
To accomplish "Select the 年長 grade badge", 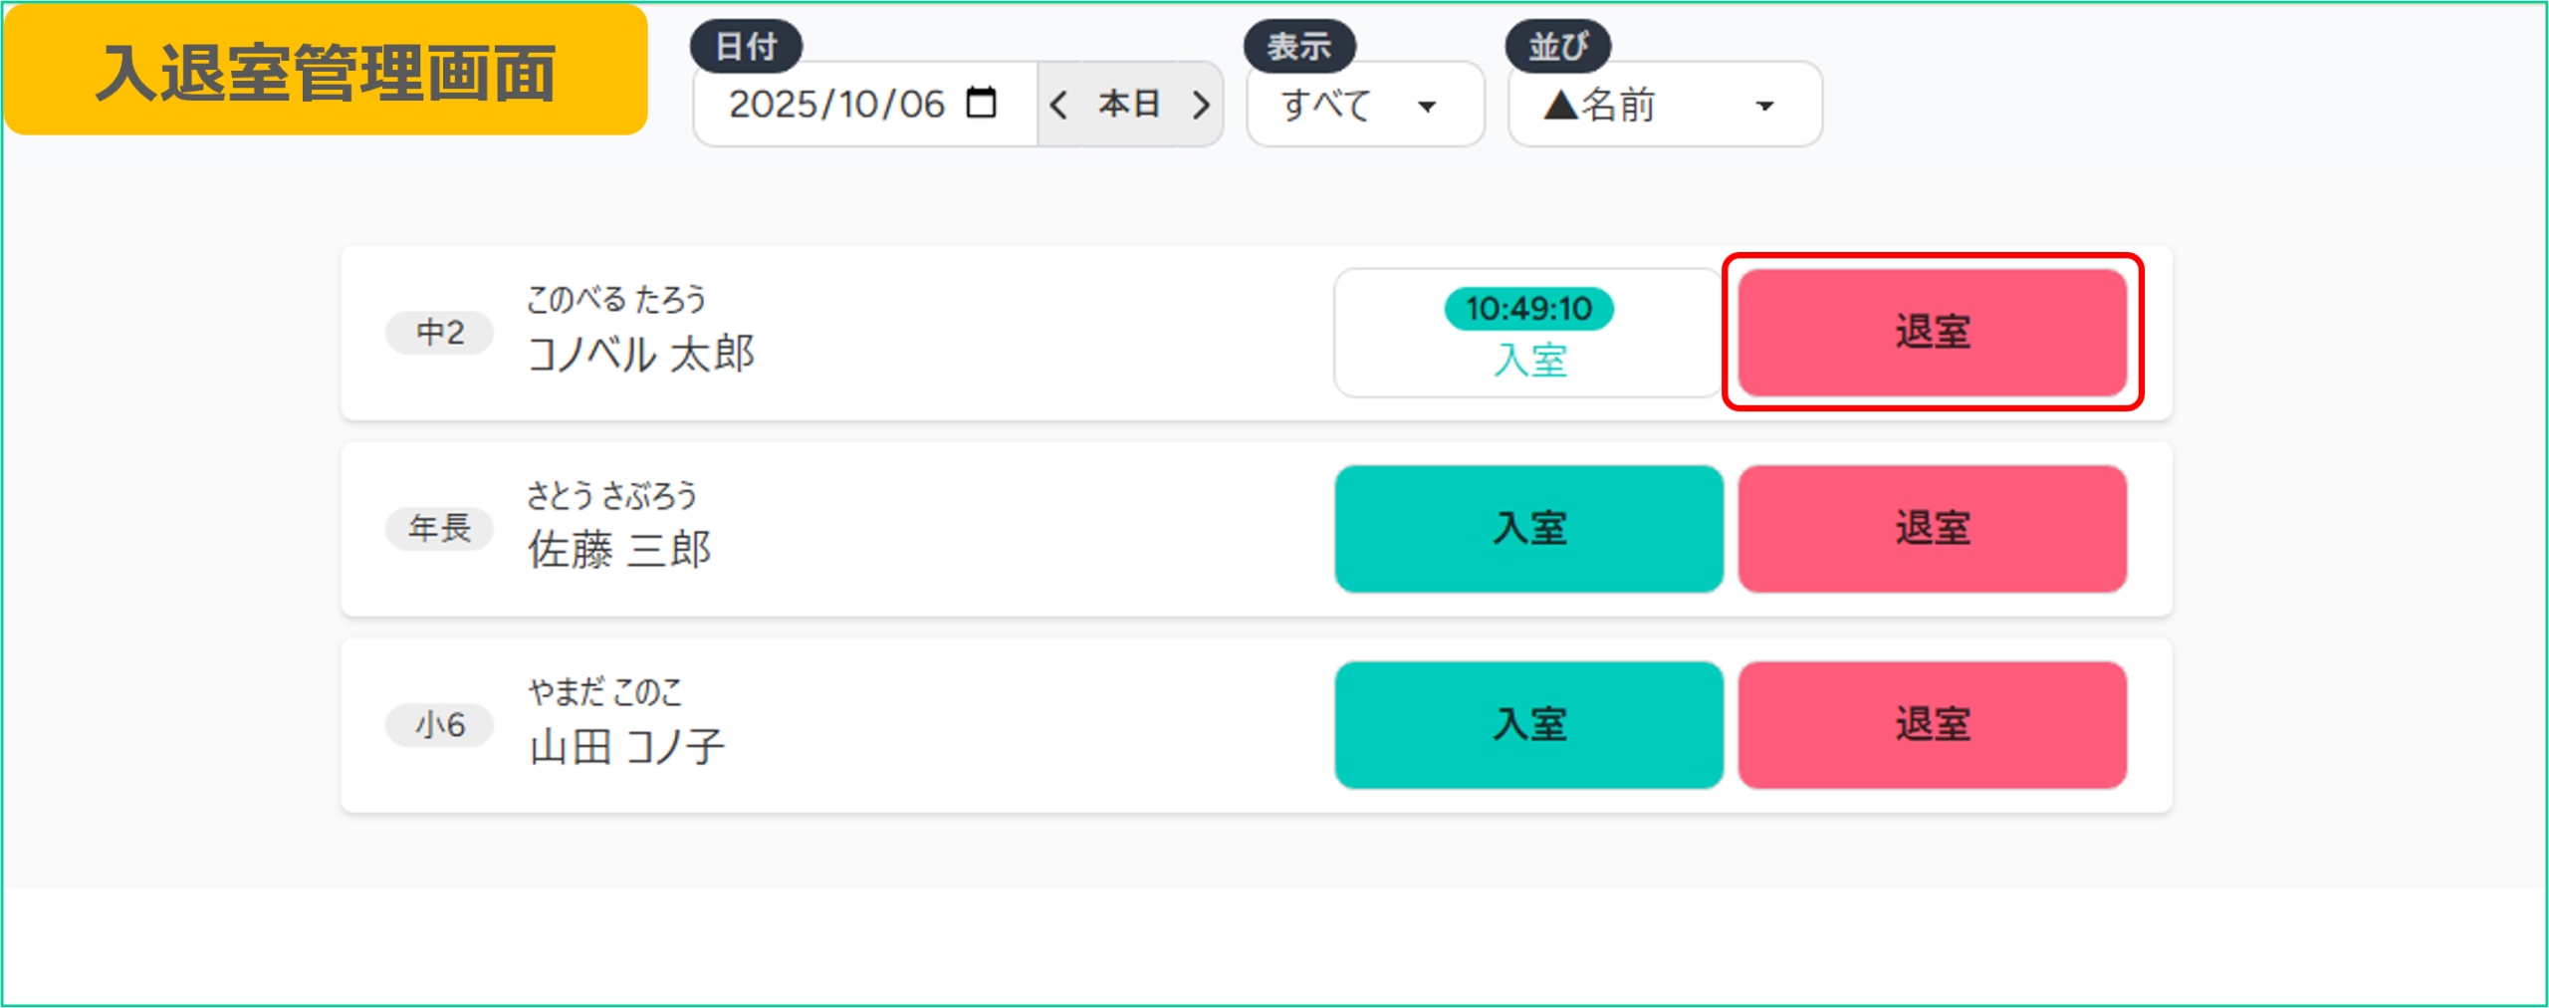I will pyautogui.click(x=439, y=529).
